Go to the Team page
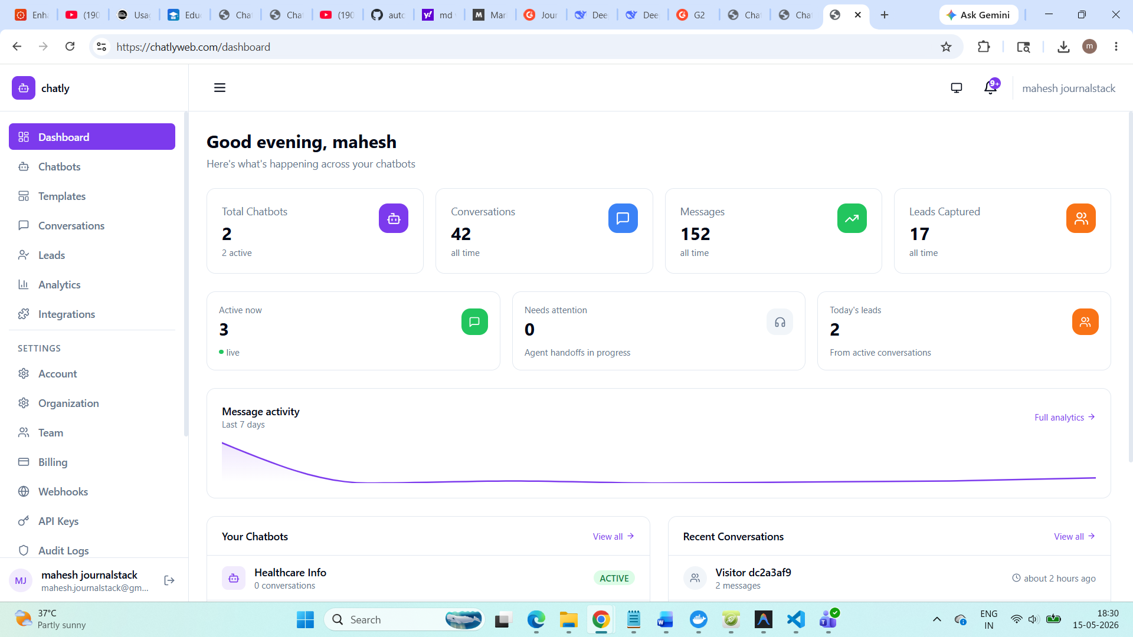1133x637 pixels. coord(92,433)
